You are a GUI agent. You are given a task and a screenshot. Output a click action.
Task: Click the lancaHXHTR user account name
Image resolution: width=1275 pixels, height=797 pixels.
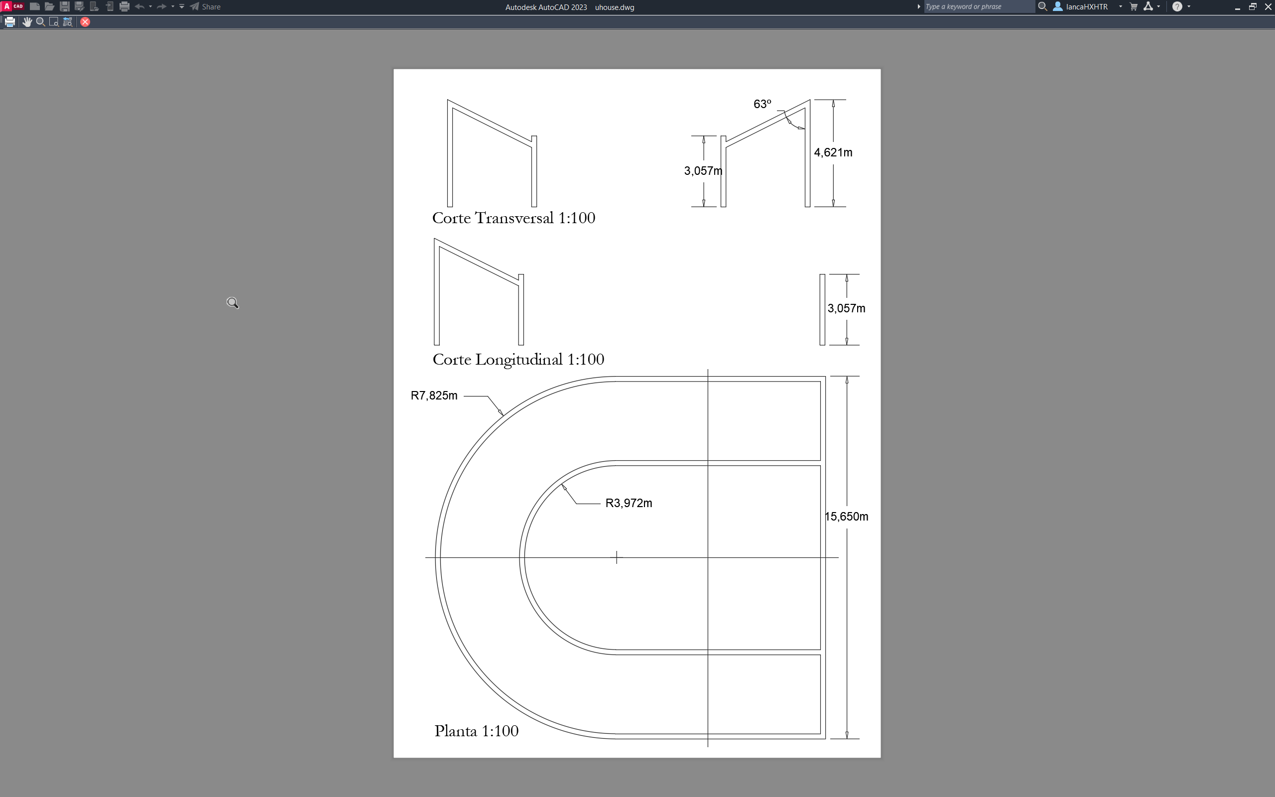1086,6
